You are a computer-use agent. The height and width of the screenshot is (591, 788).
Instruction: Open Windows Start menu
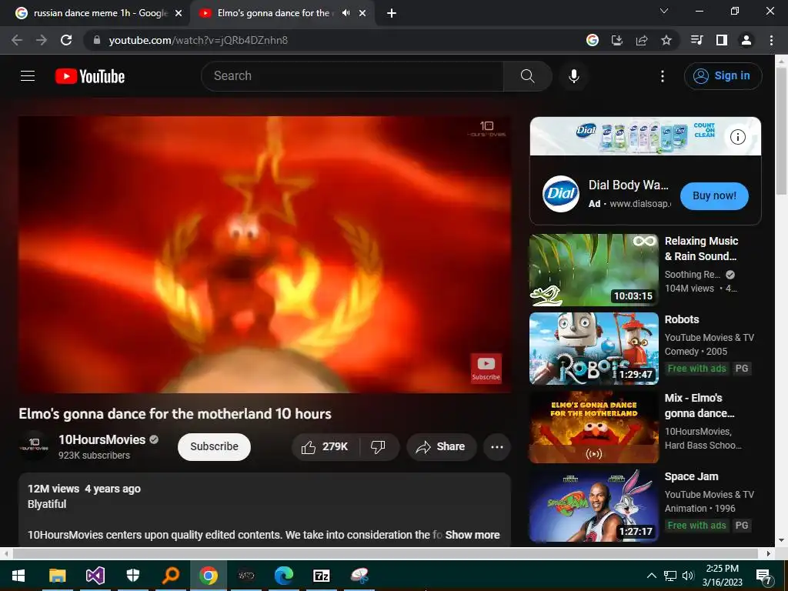(18, 576)
